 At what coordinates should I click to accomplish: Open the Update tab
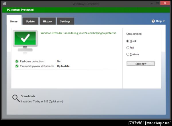click(30, 21)
